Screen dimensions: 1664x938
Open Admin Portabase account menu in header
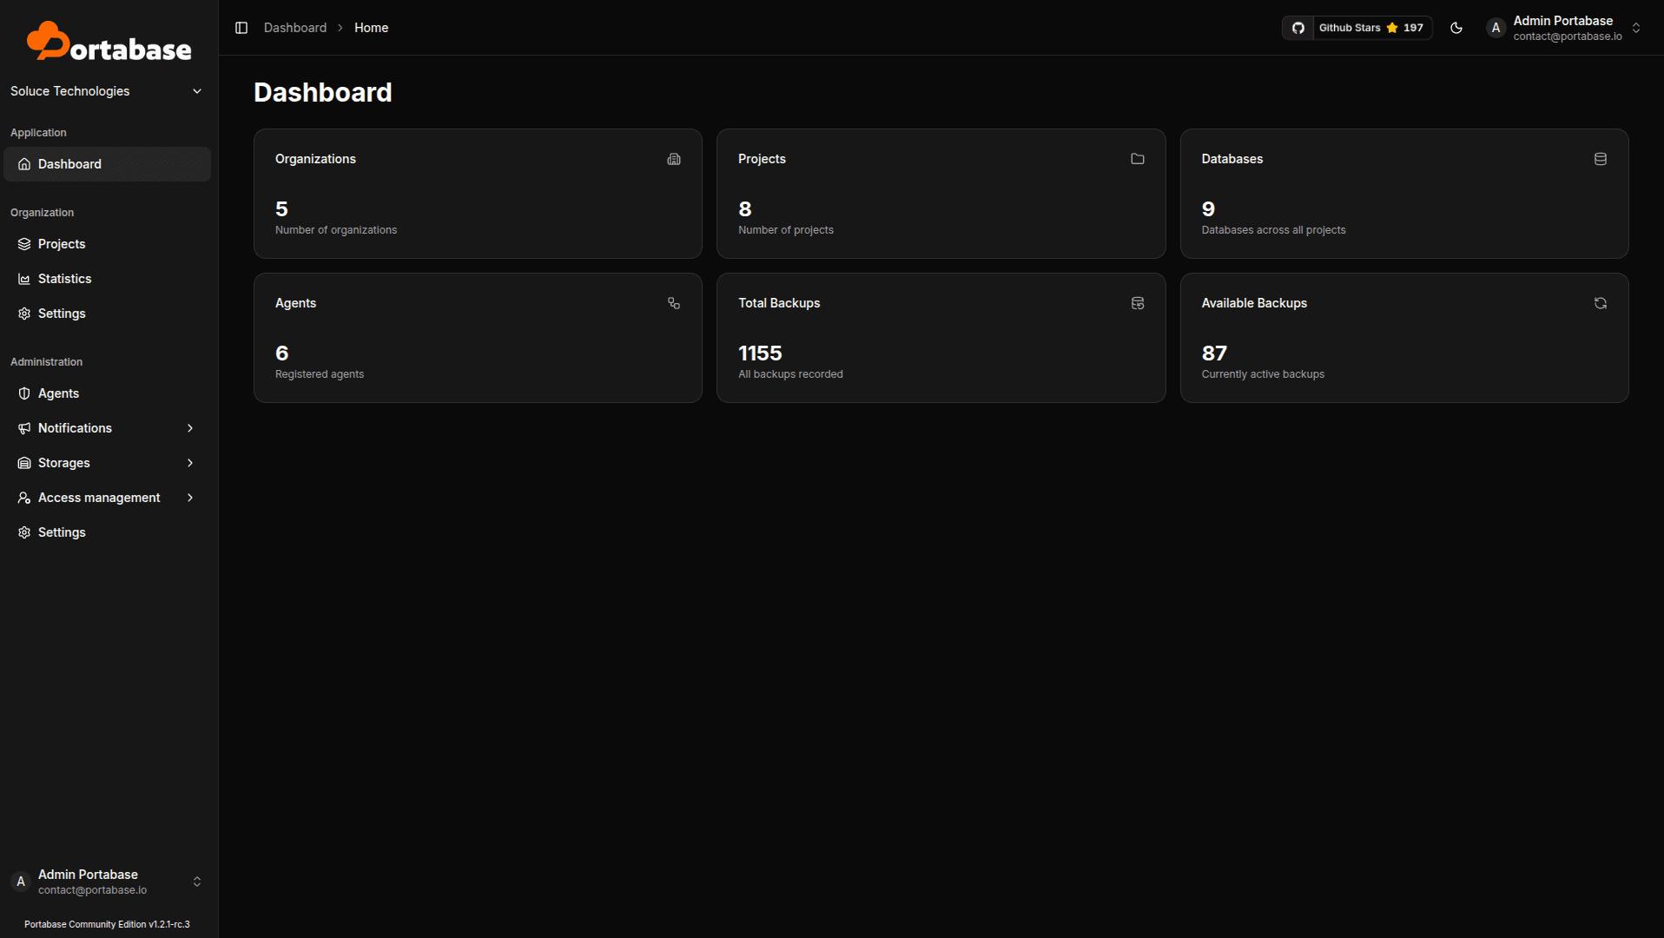pos(1565,28)
